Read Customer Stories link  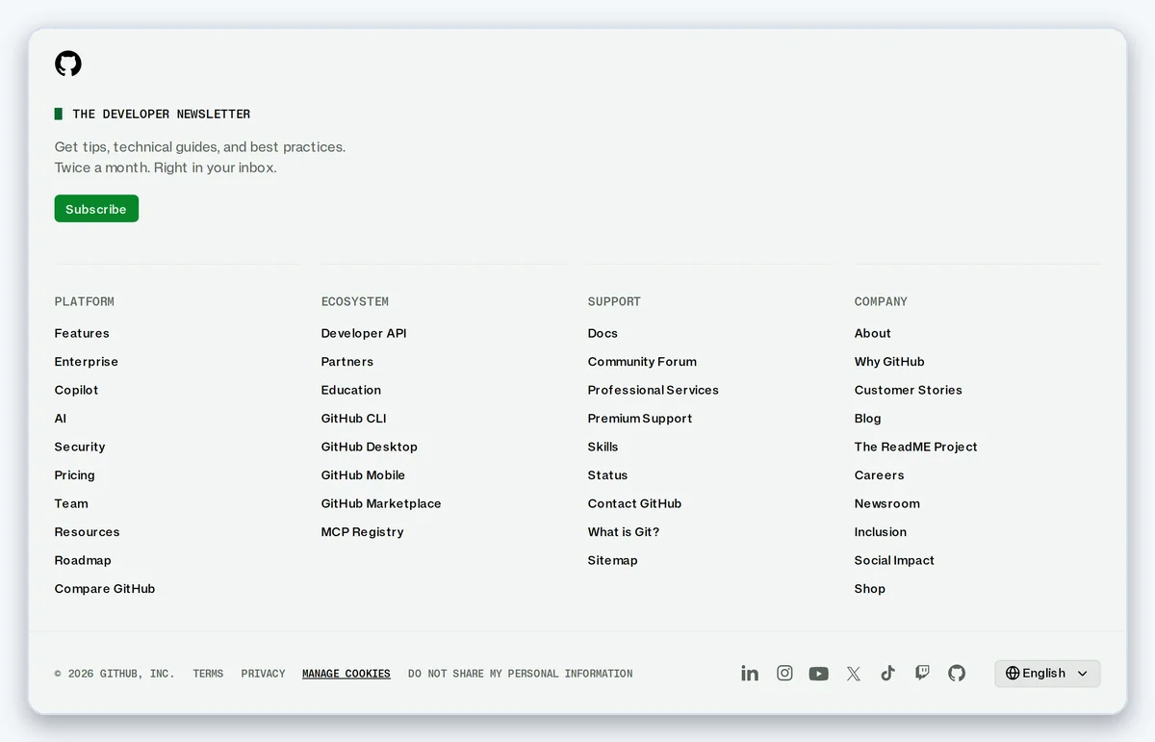909,390
